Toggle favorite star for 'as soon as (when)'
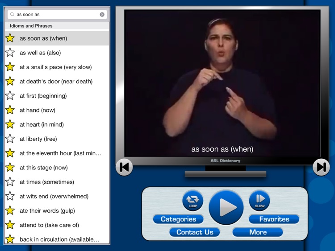 pyautogui.click(x=10, y=38)
